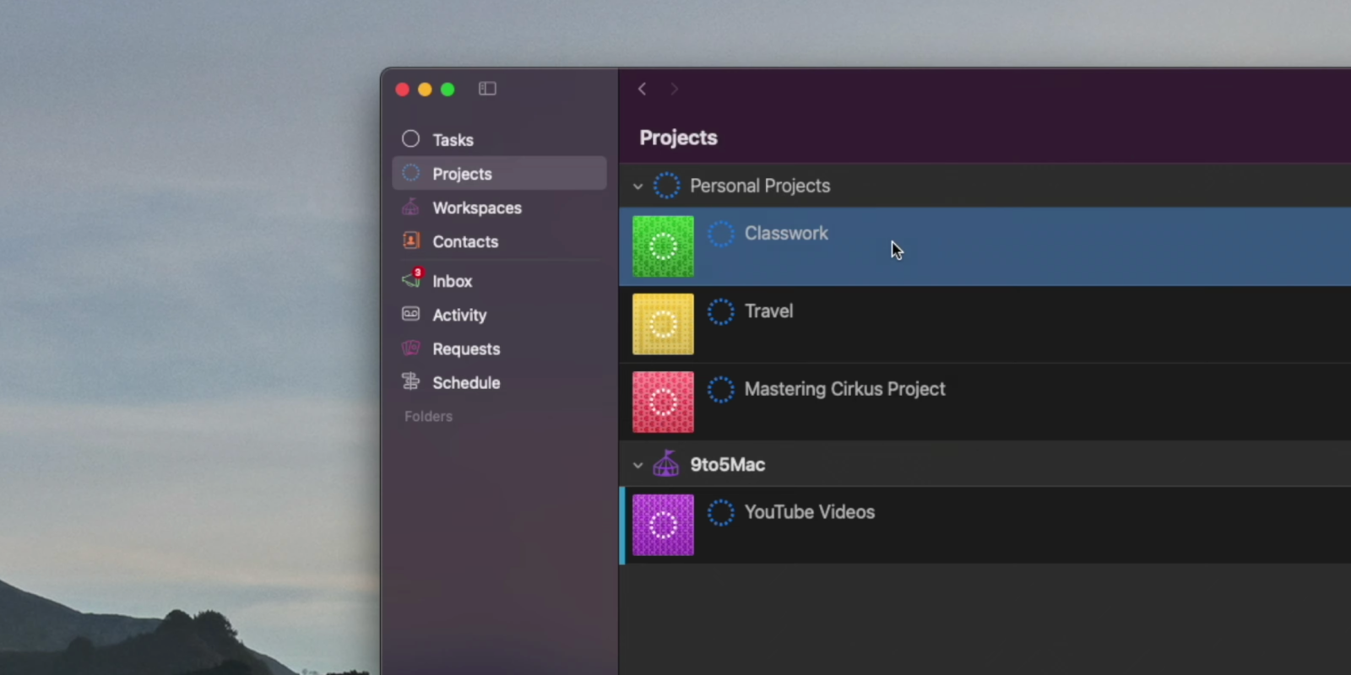Collapse the Personal Projects group

(x=638, y=186)
